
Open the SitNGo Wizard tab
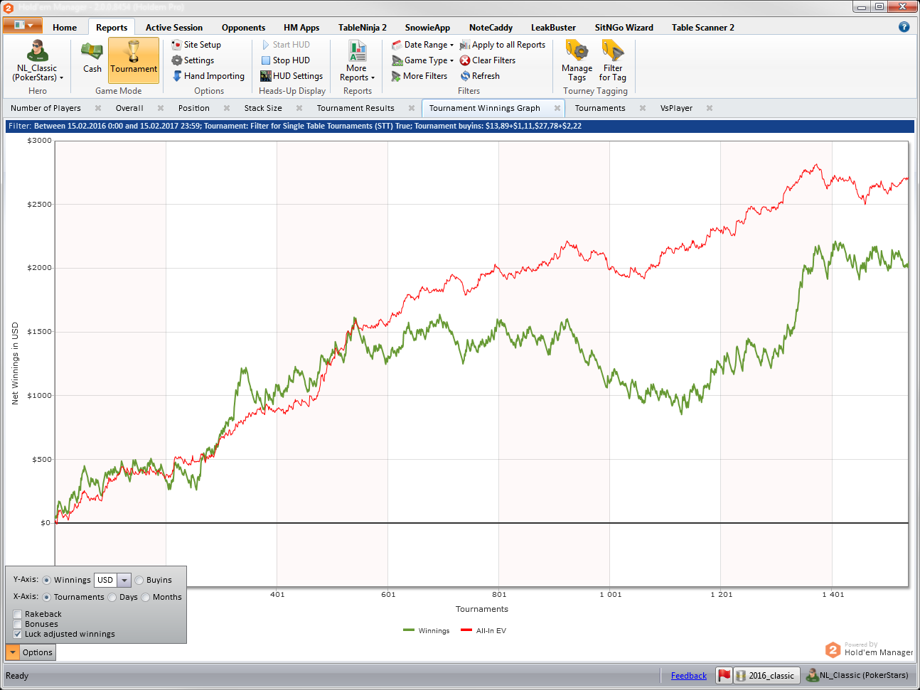tap(624, 27)
